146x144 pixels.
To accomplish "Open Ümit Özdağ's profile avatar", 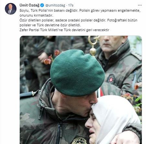I will 11,9.
